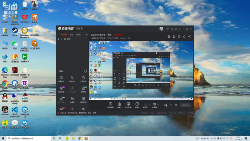Open the mode switcher pill beside the logo
The image size is (250, 141).
[79, 29]
